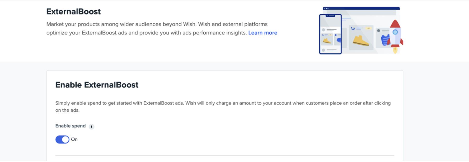This screenshot has width=469, height=162.
Task: Click the dark grey avatar on the shirt card
Action: [378, 31]
